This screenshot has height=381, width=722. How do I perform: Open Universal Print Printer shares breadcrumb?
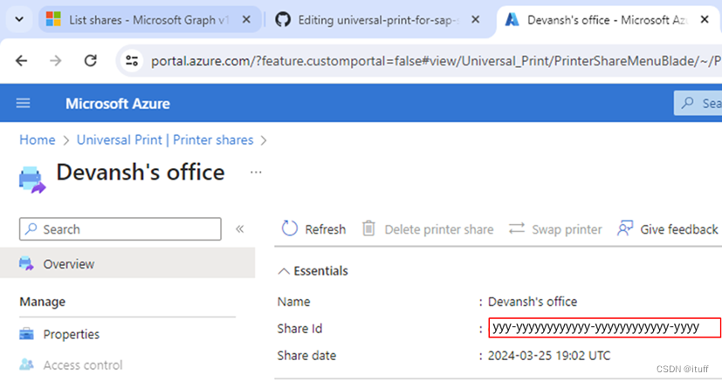point(165,139)
